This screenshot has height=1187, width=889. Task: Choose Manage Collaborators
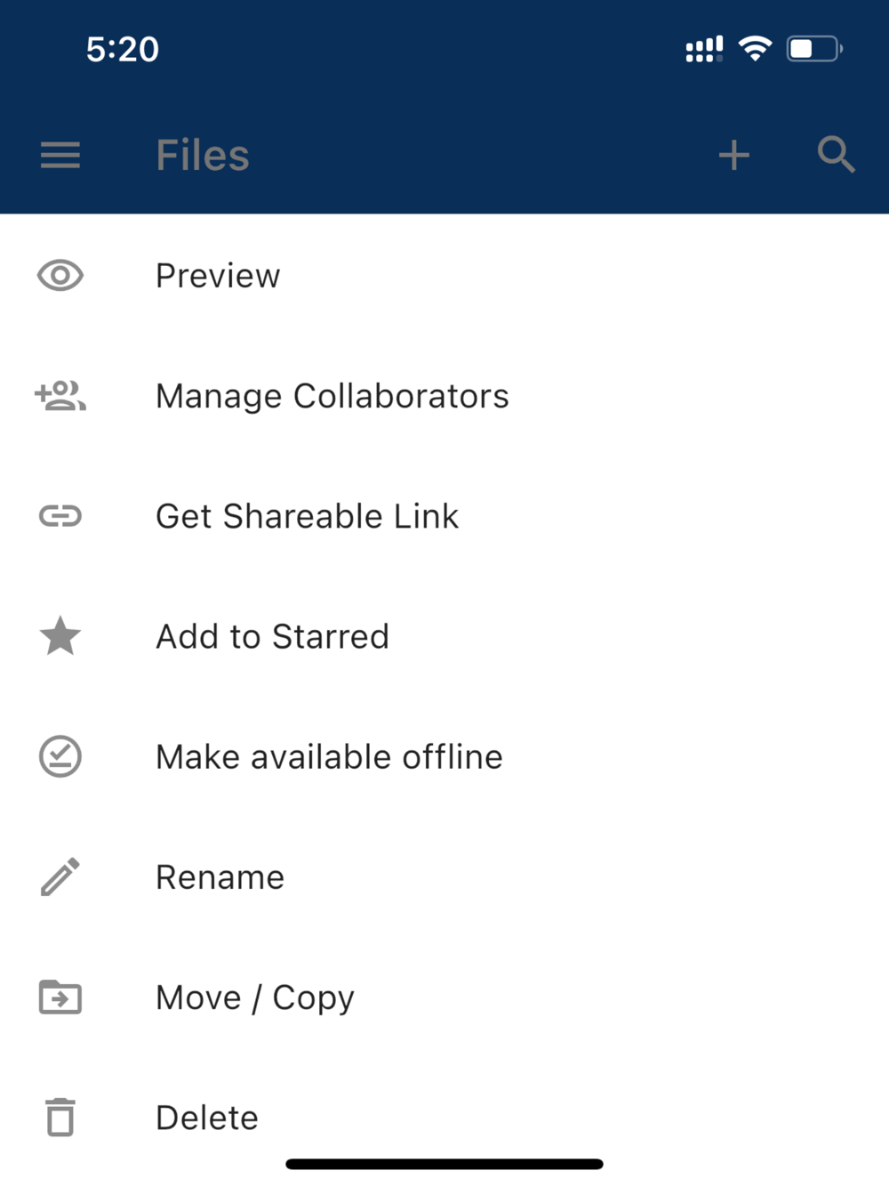click(444, 396)
